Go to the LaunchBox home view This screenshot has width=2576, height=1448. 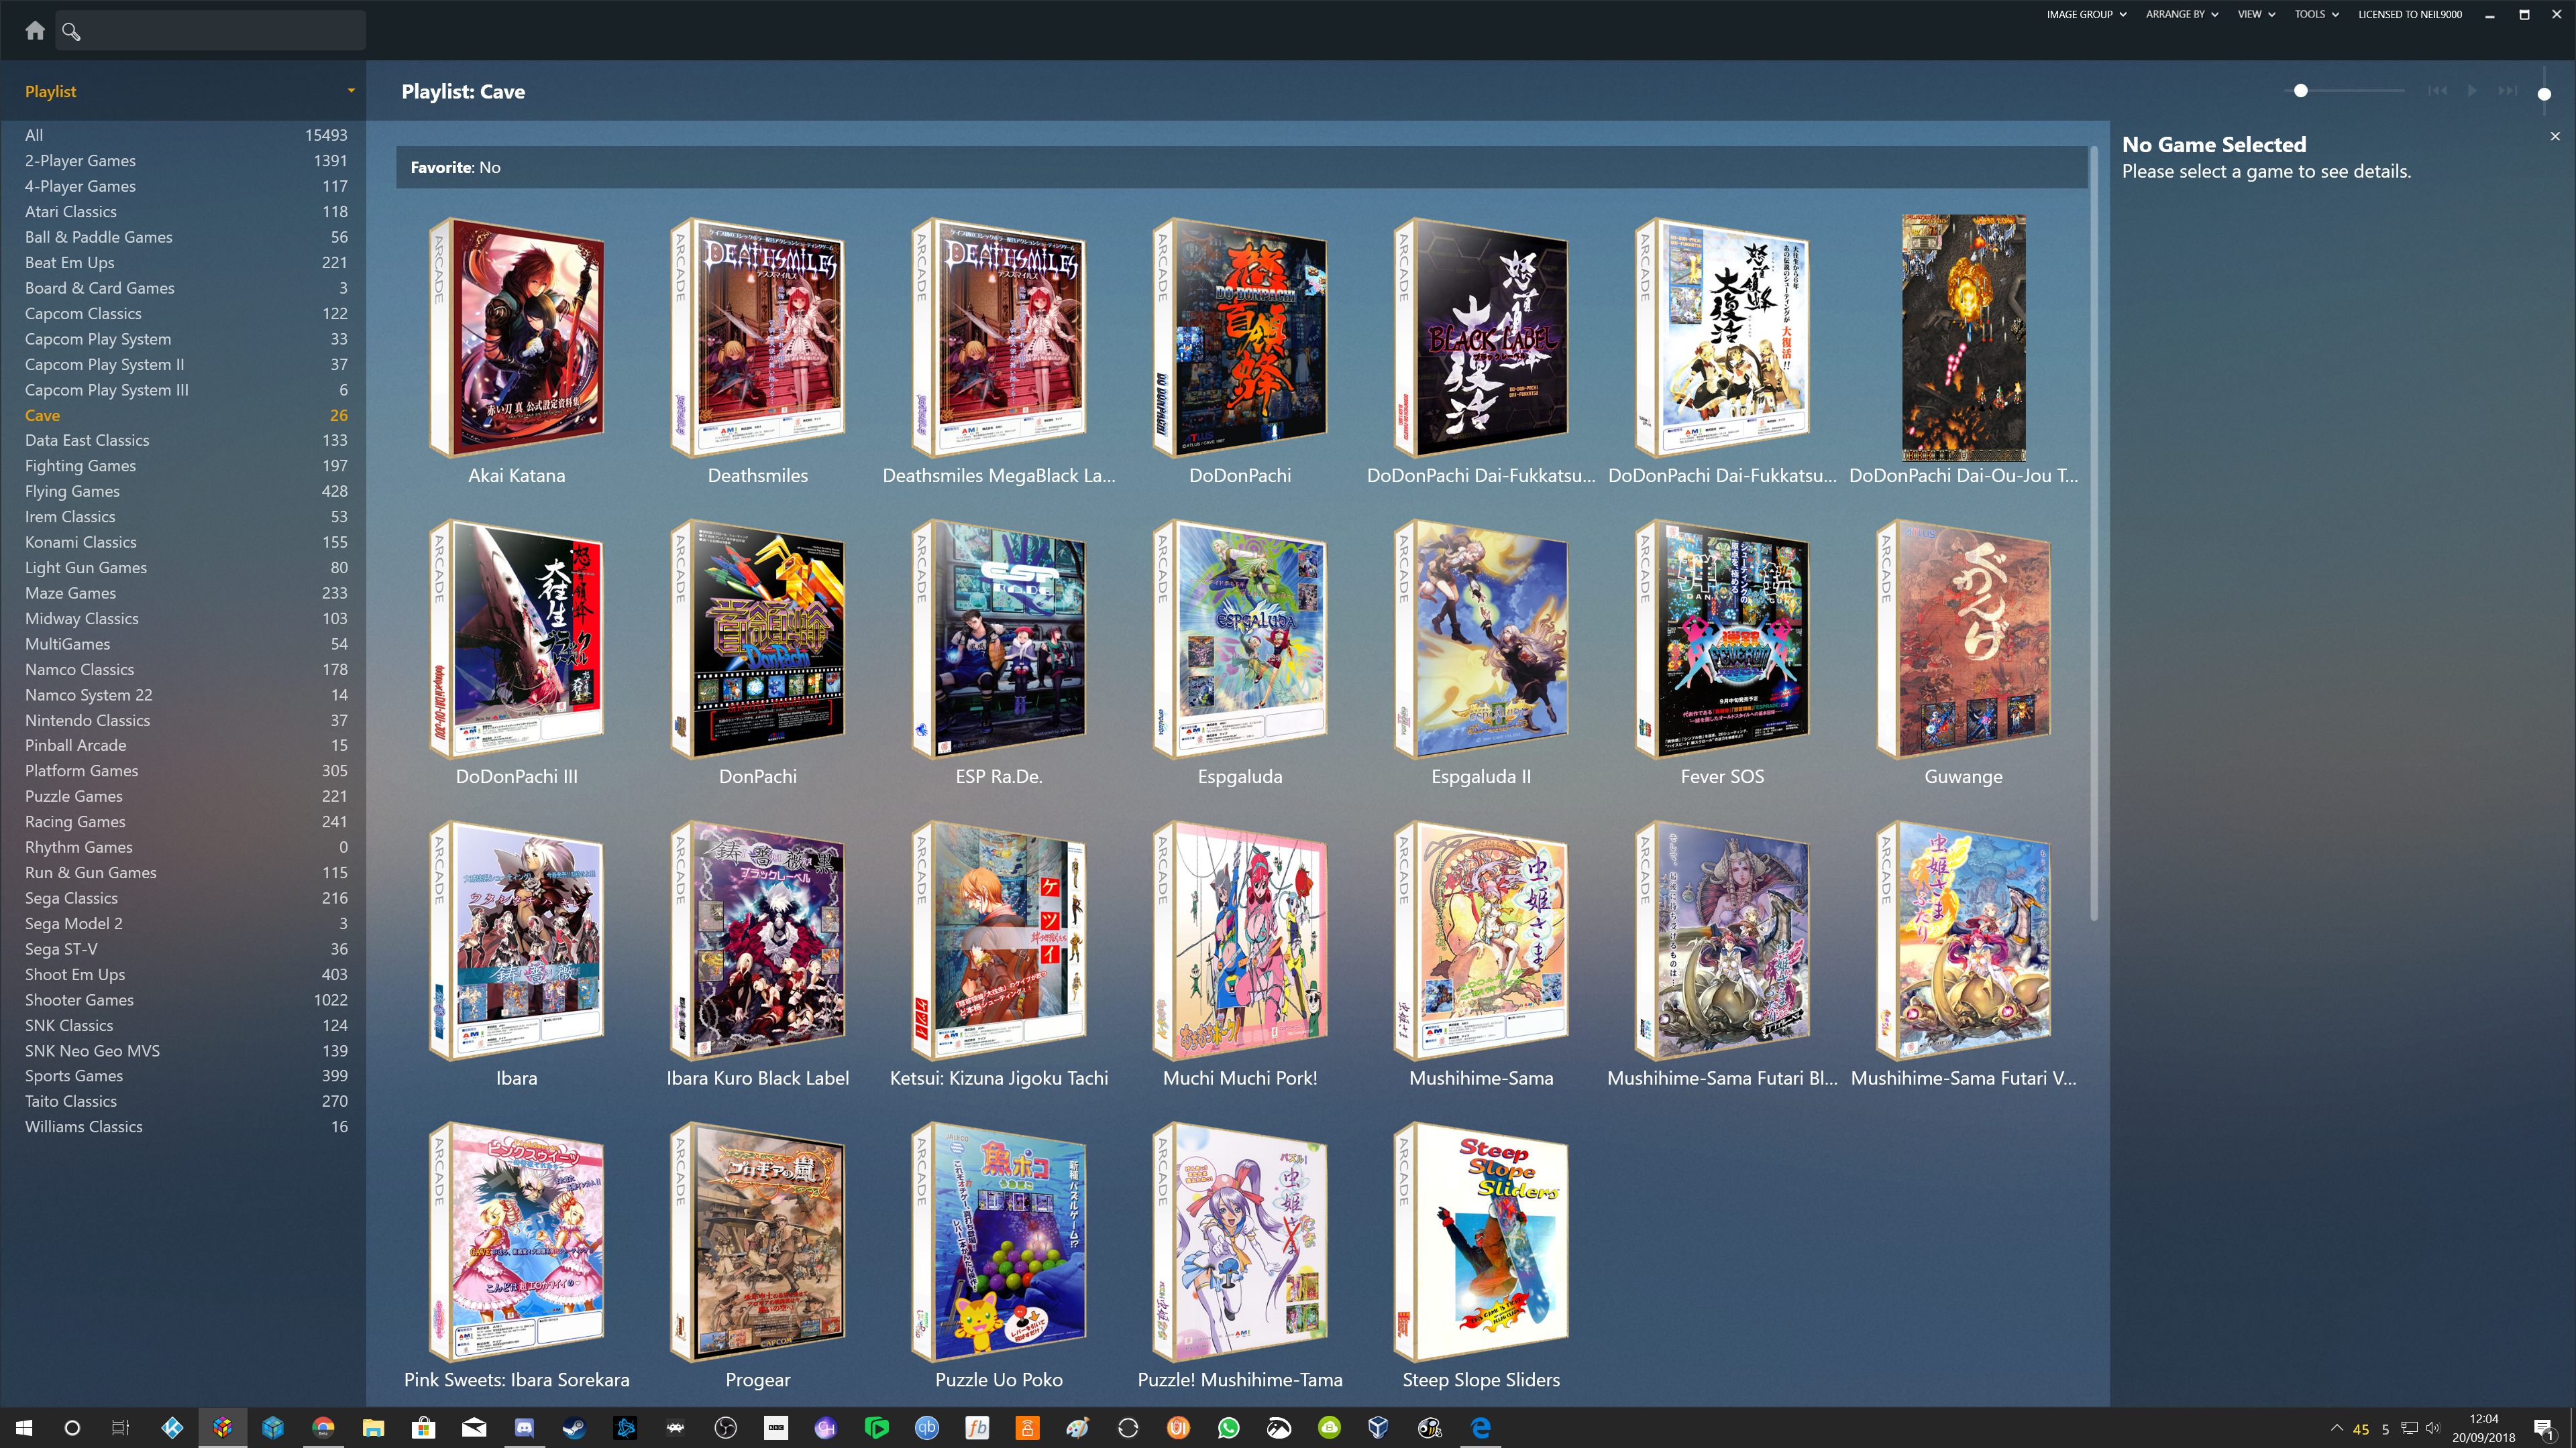[x=35, y=30]
